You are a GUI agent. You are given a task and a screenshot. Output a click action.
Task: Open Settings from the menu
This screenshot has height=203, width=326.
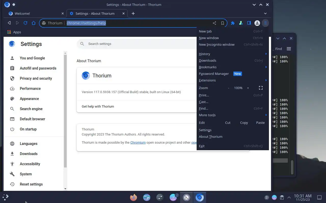[233, 130]
